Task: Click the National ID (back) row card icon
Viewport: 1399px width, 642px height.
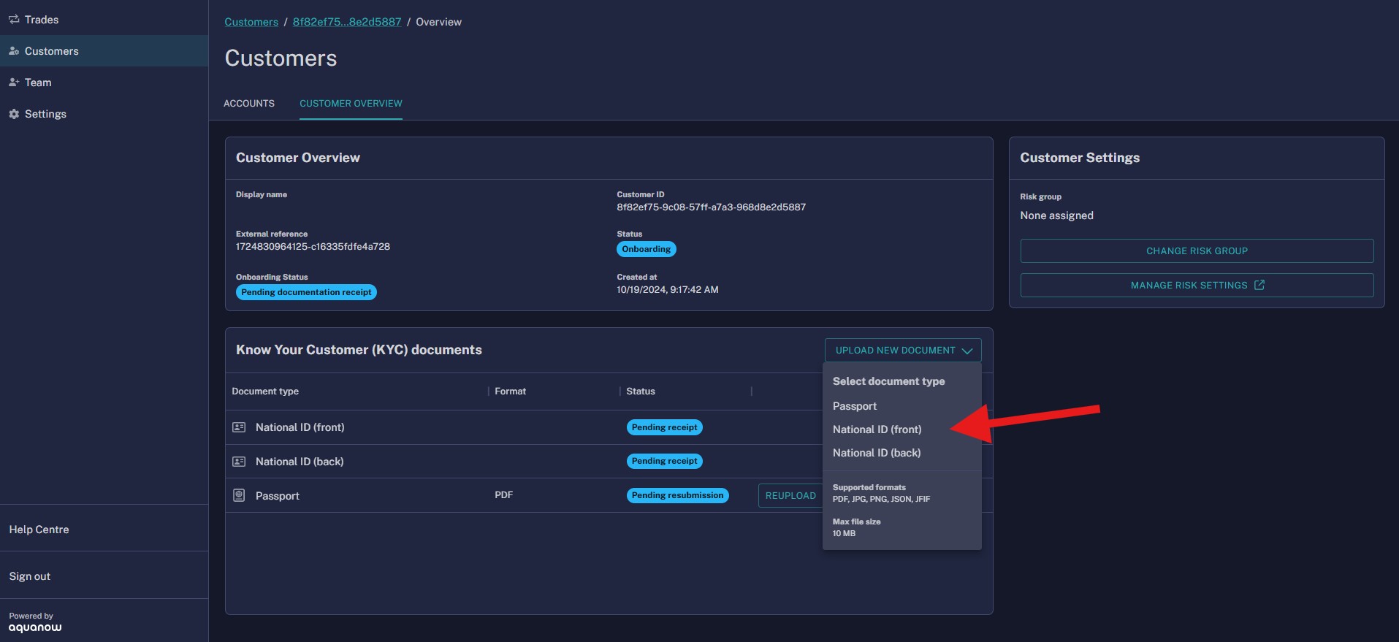Action: tap(239, 462)
